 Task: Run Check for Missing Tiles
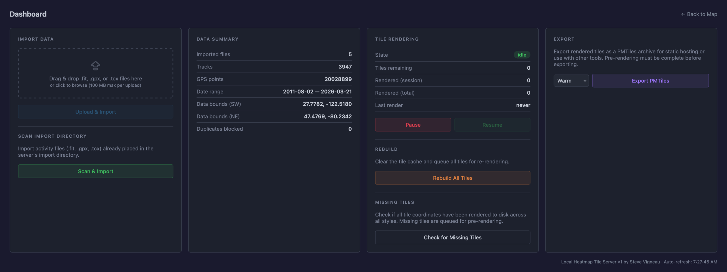452,237
